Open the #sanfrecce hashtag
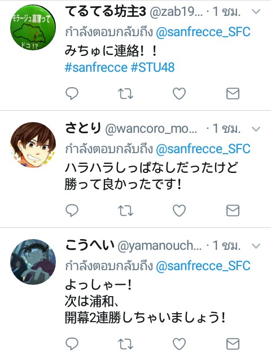The height and width of the screenshot is (360, 271). coord(96,67)
